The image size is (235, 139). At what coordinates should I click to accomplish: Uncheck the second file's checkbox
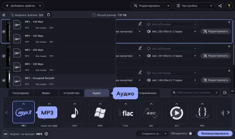click(4, 56)
